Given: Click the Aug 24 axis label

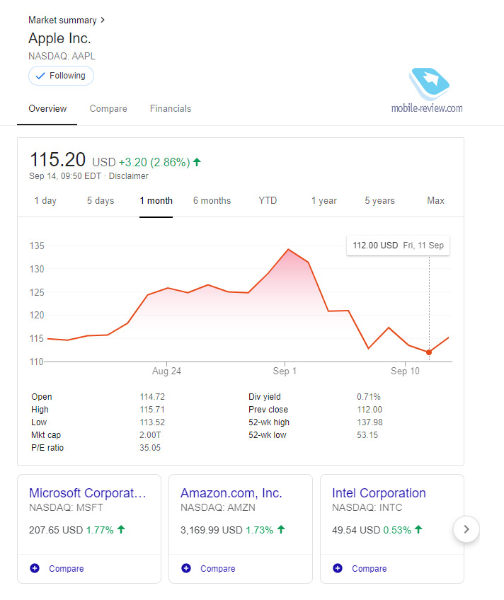Looking at the screenshot, I should click(166, 371).
